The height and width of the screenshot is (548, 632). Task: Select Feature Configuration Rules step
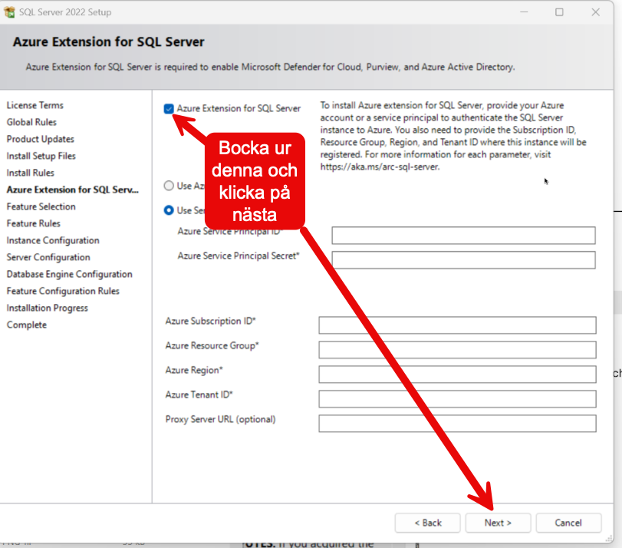click(63, 291)
